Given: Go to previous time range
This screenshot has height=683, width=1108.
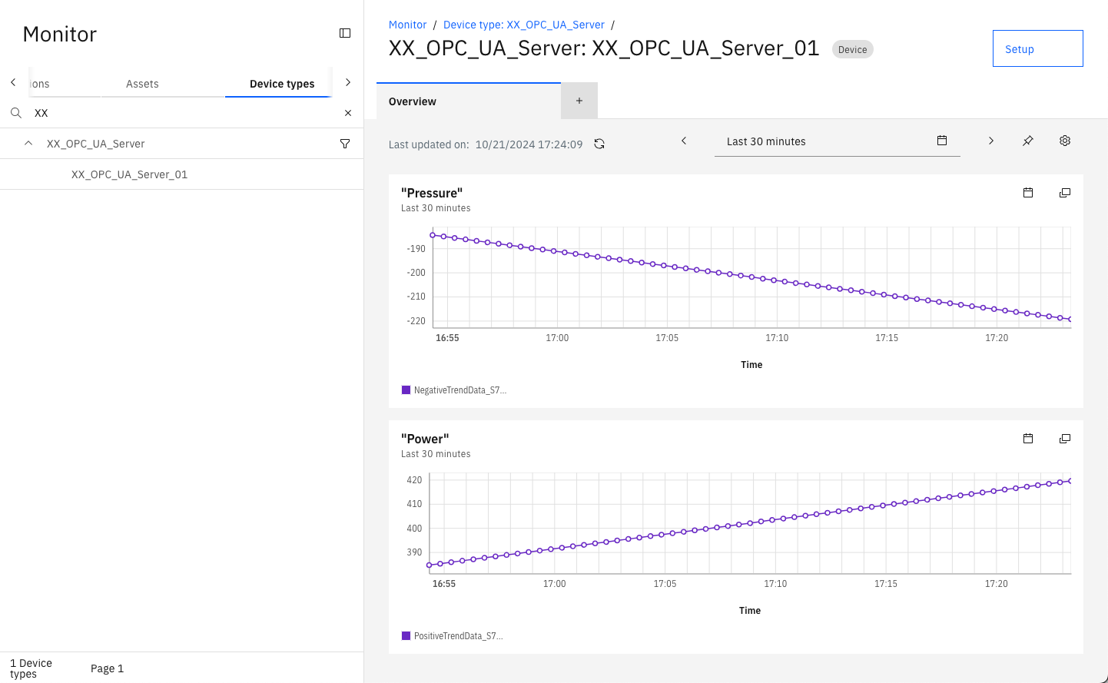Looking at the screenshot, I should click(x=684, y=141).
